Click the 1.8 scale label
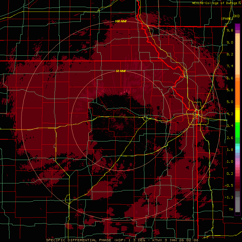The height and width of the screenshot is (242, 242). 230,150
